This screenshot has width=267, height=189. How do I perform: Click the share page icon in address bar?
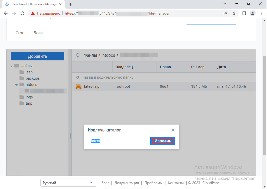point(226,13)
